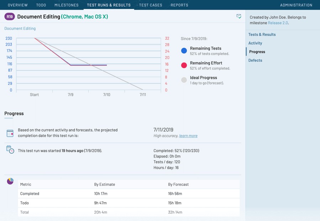Switch to the Todo tab
Viewport: 320px width, 221px height.
pyautogui.click(x=41, y=5)
